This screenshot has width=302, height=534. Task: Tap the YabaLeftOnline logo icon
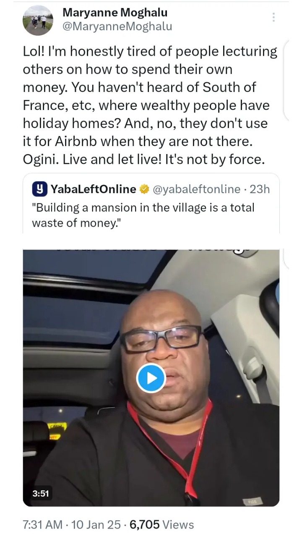(39, 189)
